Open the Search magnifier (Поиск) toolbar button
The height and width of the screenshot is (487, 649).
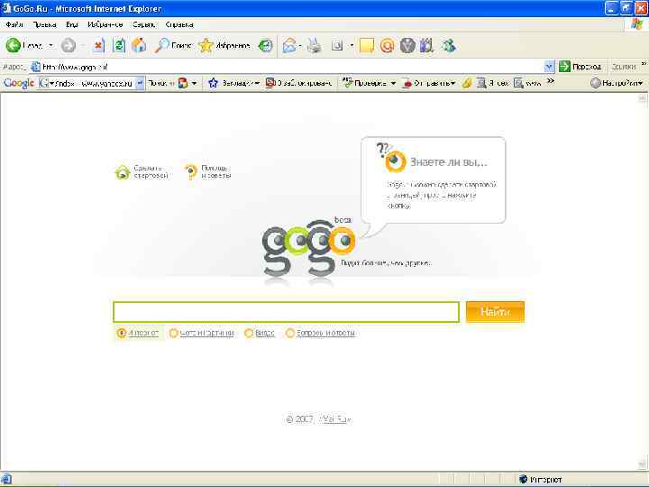173,46
